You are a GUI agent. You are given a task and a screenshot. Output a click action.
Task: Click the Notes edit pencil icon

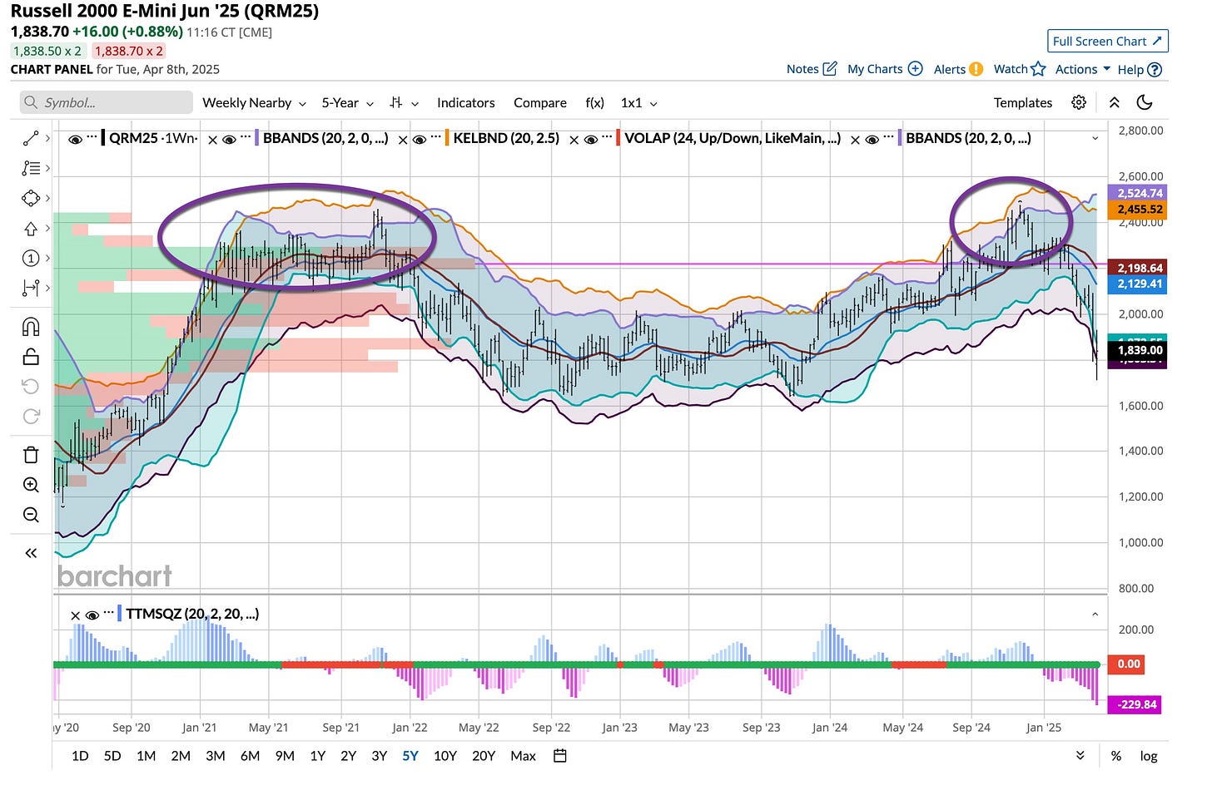coord(829,69)
